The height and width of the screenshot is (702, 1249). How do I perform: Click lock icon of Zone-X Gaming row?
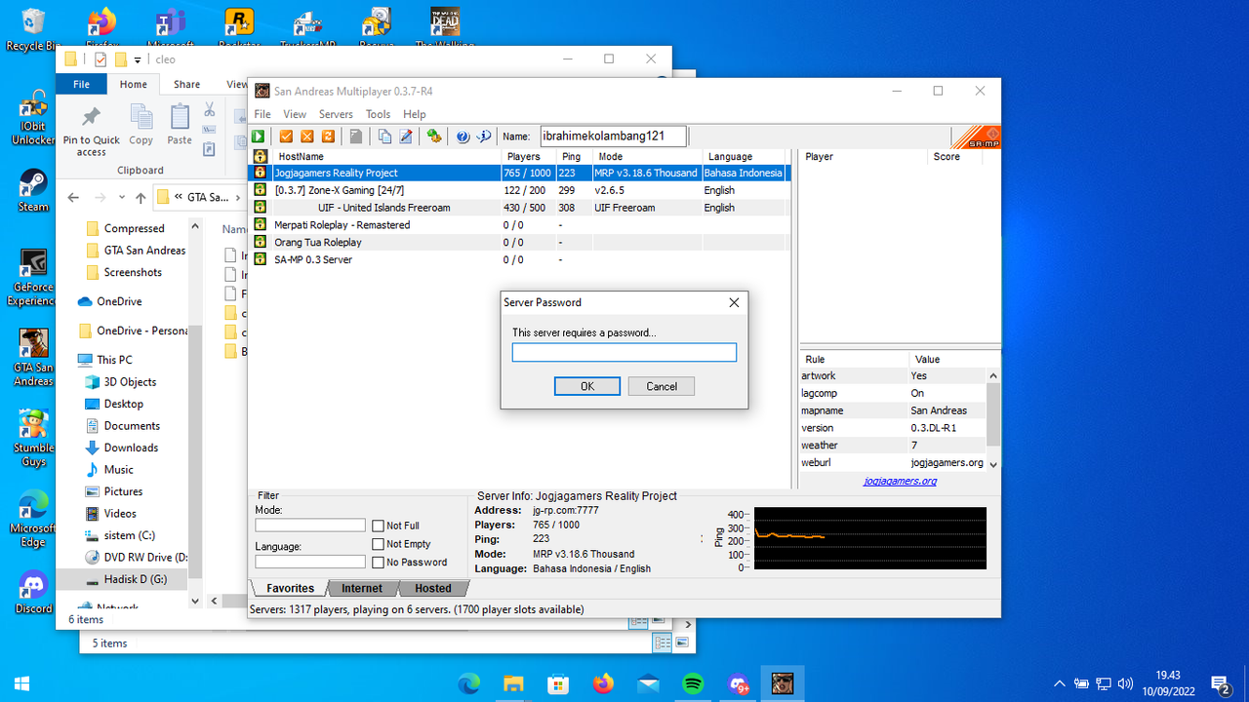point(261,190)
